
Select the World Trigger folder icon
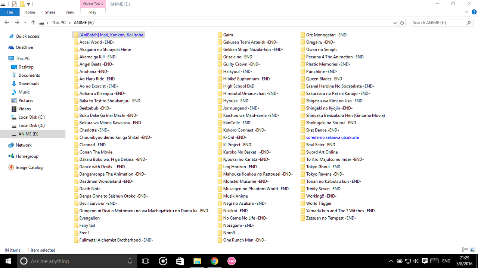pyautogui.click(x=303, y=204)
